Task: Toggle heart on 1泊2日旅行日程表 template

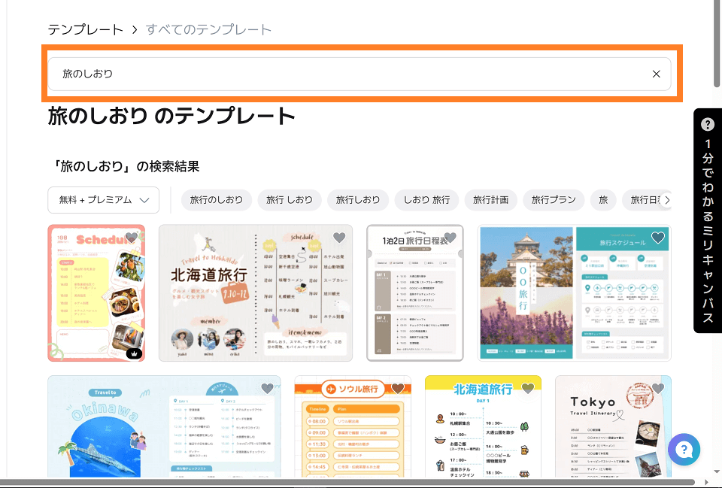Action: (450, 238)
